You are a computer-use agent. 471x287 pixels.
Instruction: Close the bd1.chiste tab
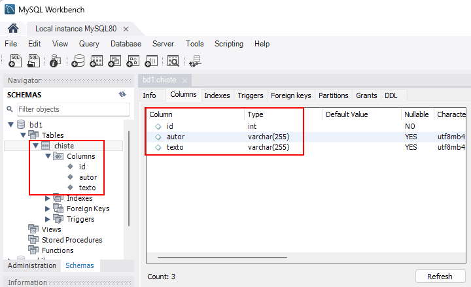184,80
